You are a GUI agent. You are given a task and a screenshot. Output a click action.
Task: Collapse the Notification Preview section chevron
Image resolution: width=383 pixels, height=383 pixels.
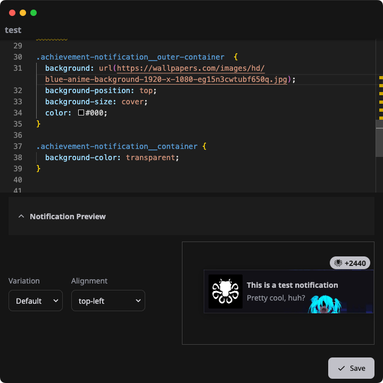[x=21, y=217]
